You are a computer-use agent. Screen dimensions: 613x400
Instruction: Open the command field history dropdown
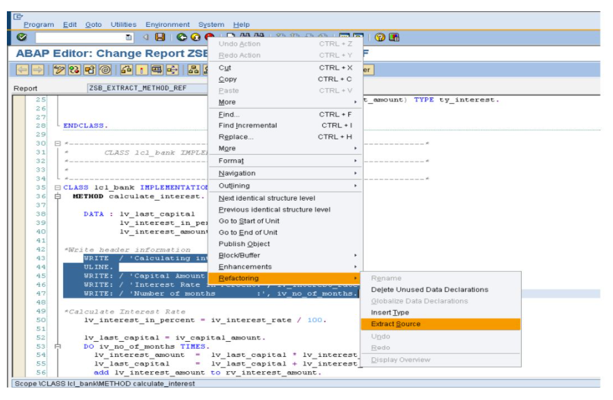(129, 37)
